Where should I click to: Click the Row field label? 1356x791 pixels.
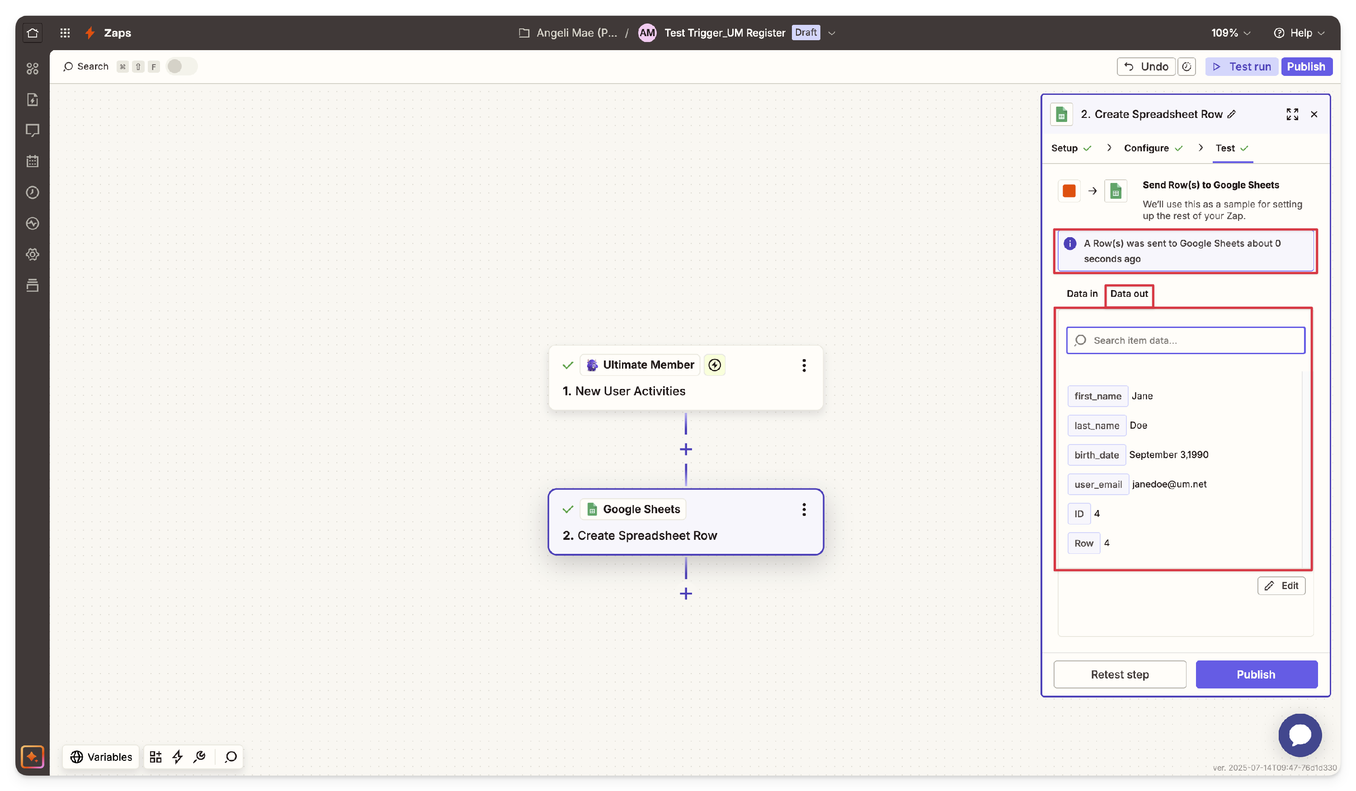[x=1084, y=543]
